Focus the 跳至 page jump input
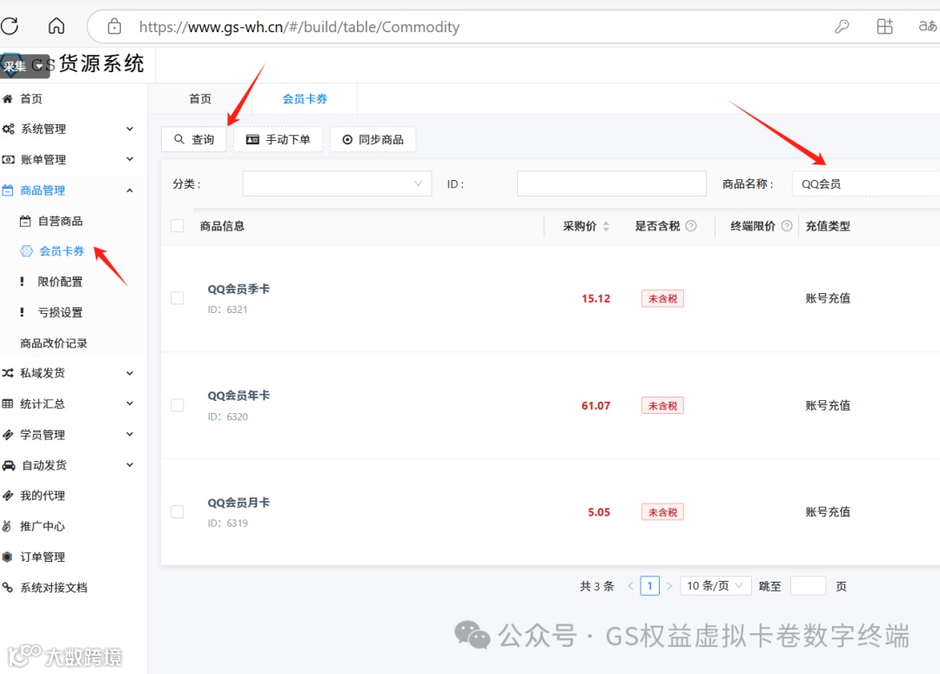Image resolution: width=940 pixels, height=674 pixels. pos(808,585)
